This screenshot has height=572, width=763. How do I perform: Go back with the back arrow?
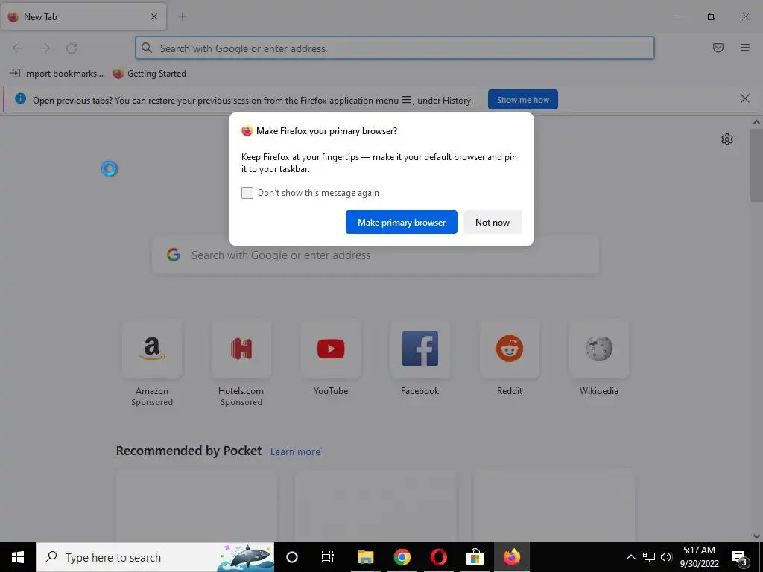pos(18,48)
